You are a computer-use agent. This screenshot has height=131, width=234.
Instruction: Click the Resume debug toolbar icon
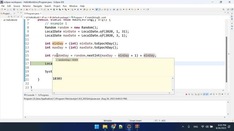(x=21, y=9)
